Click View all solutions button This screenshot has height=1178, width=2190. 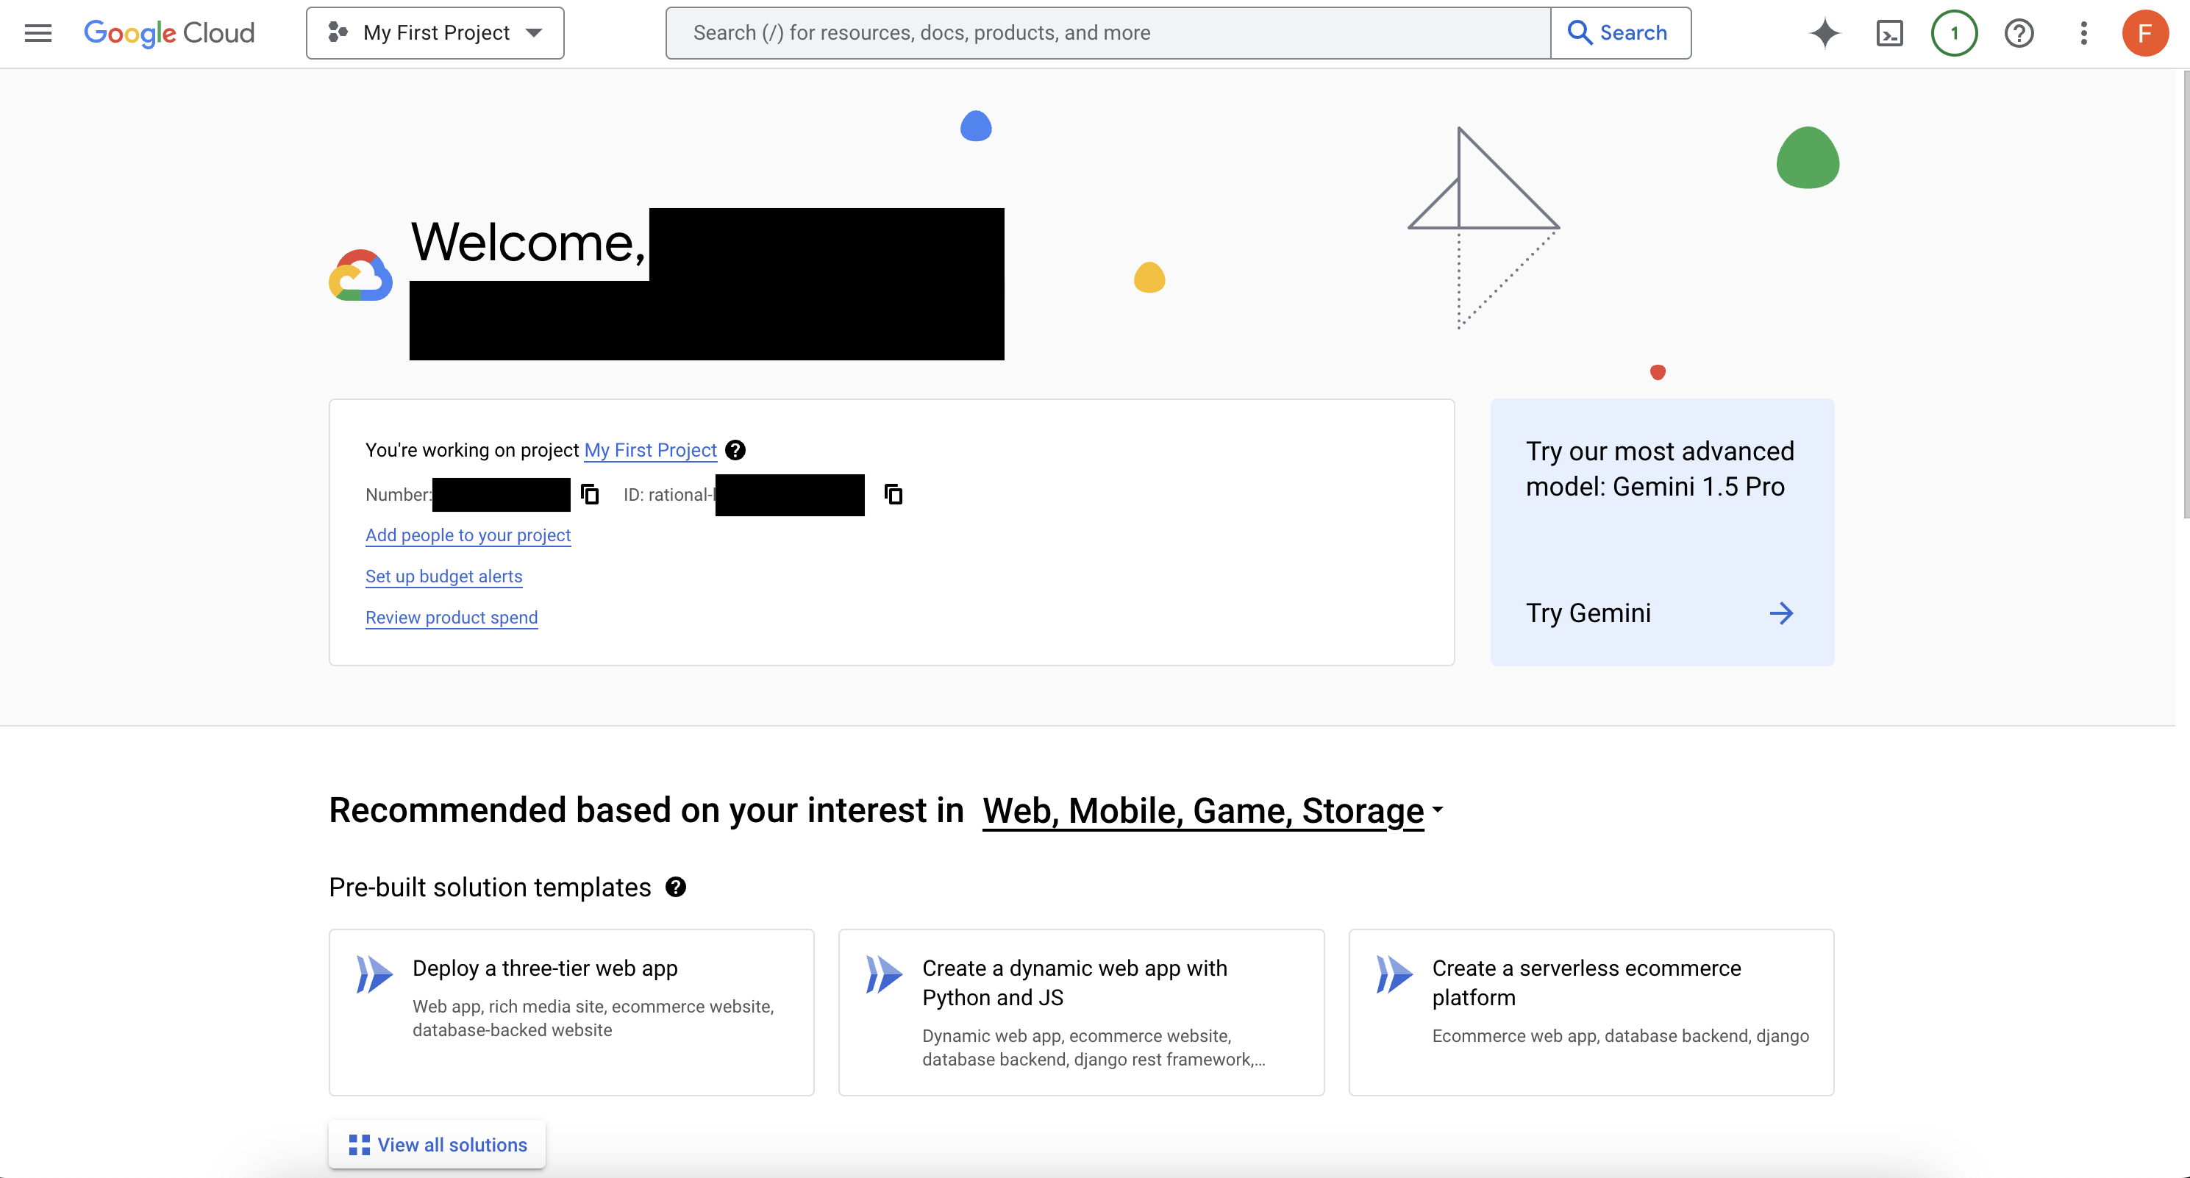[x=437, y=1144]
